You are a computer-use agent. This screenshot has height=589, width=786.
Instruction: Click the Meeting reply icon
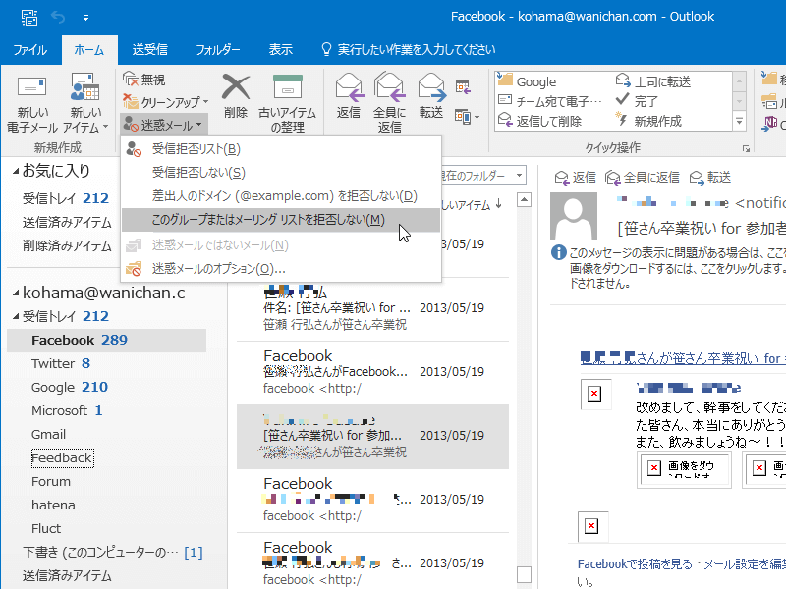[463, 87]
